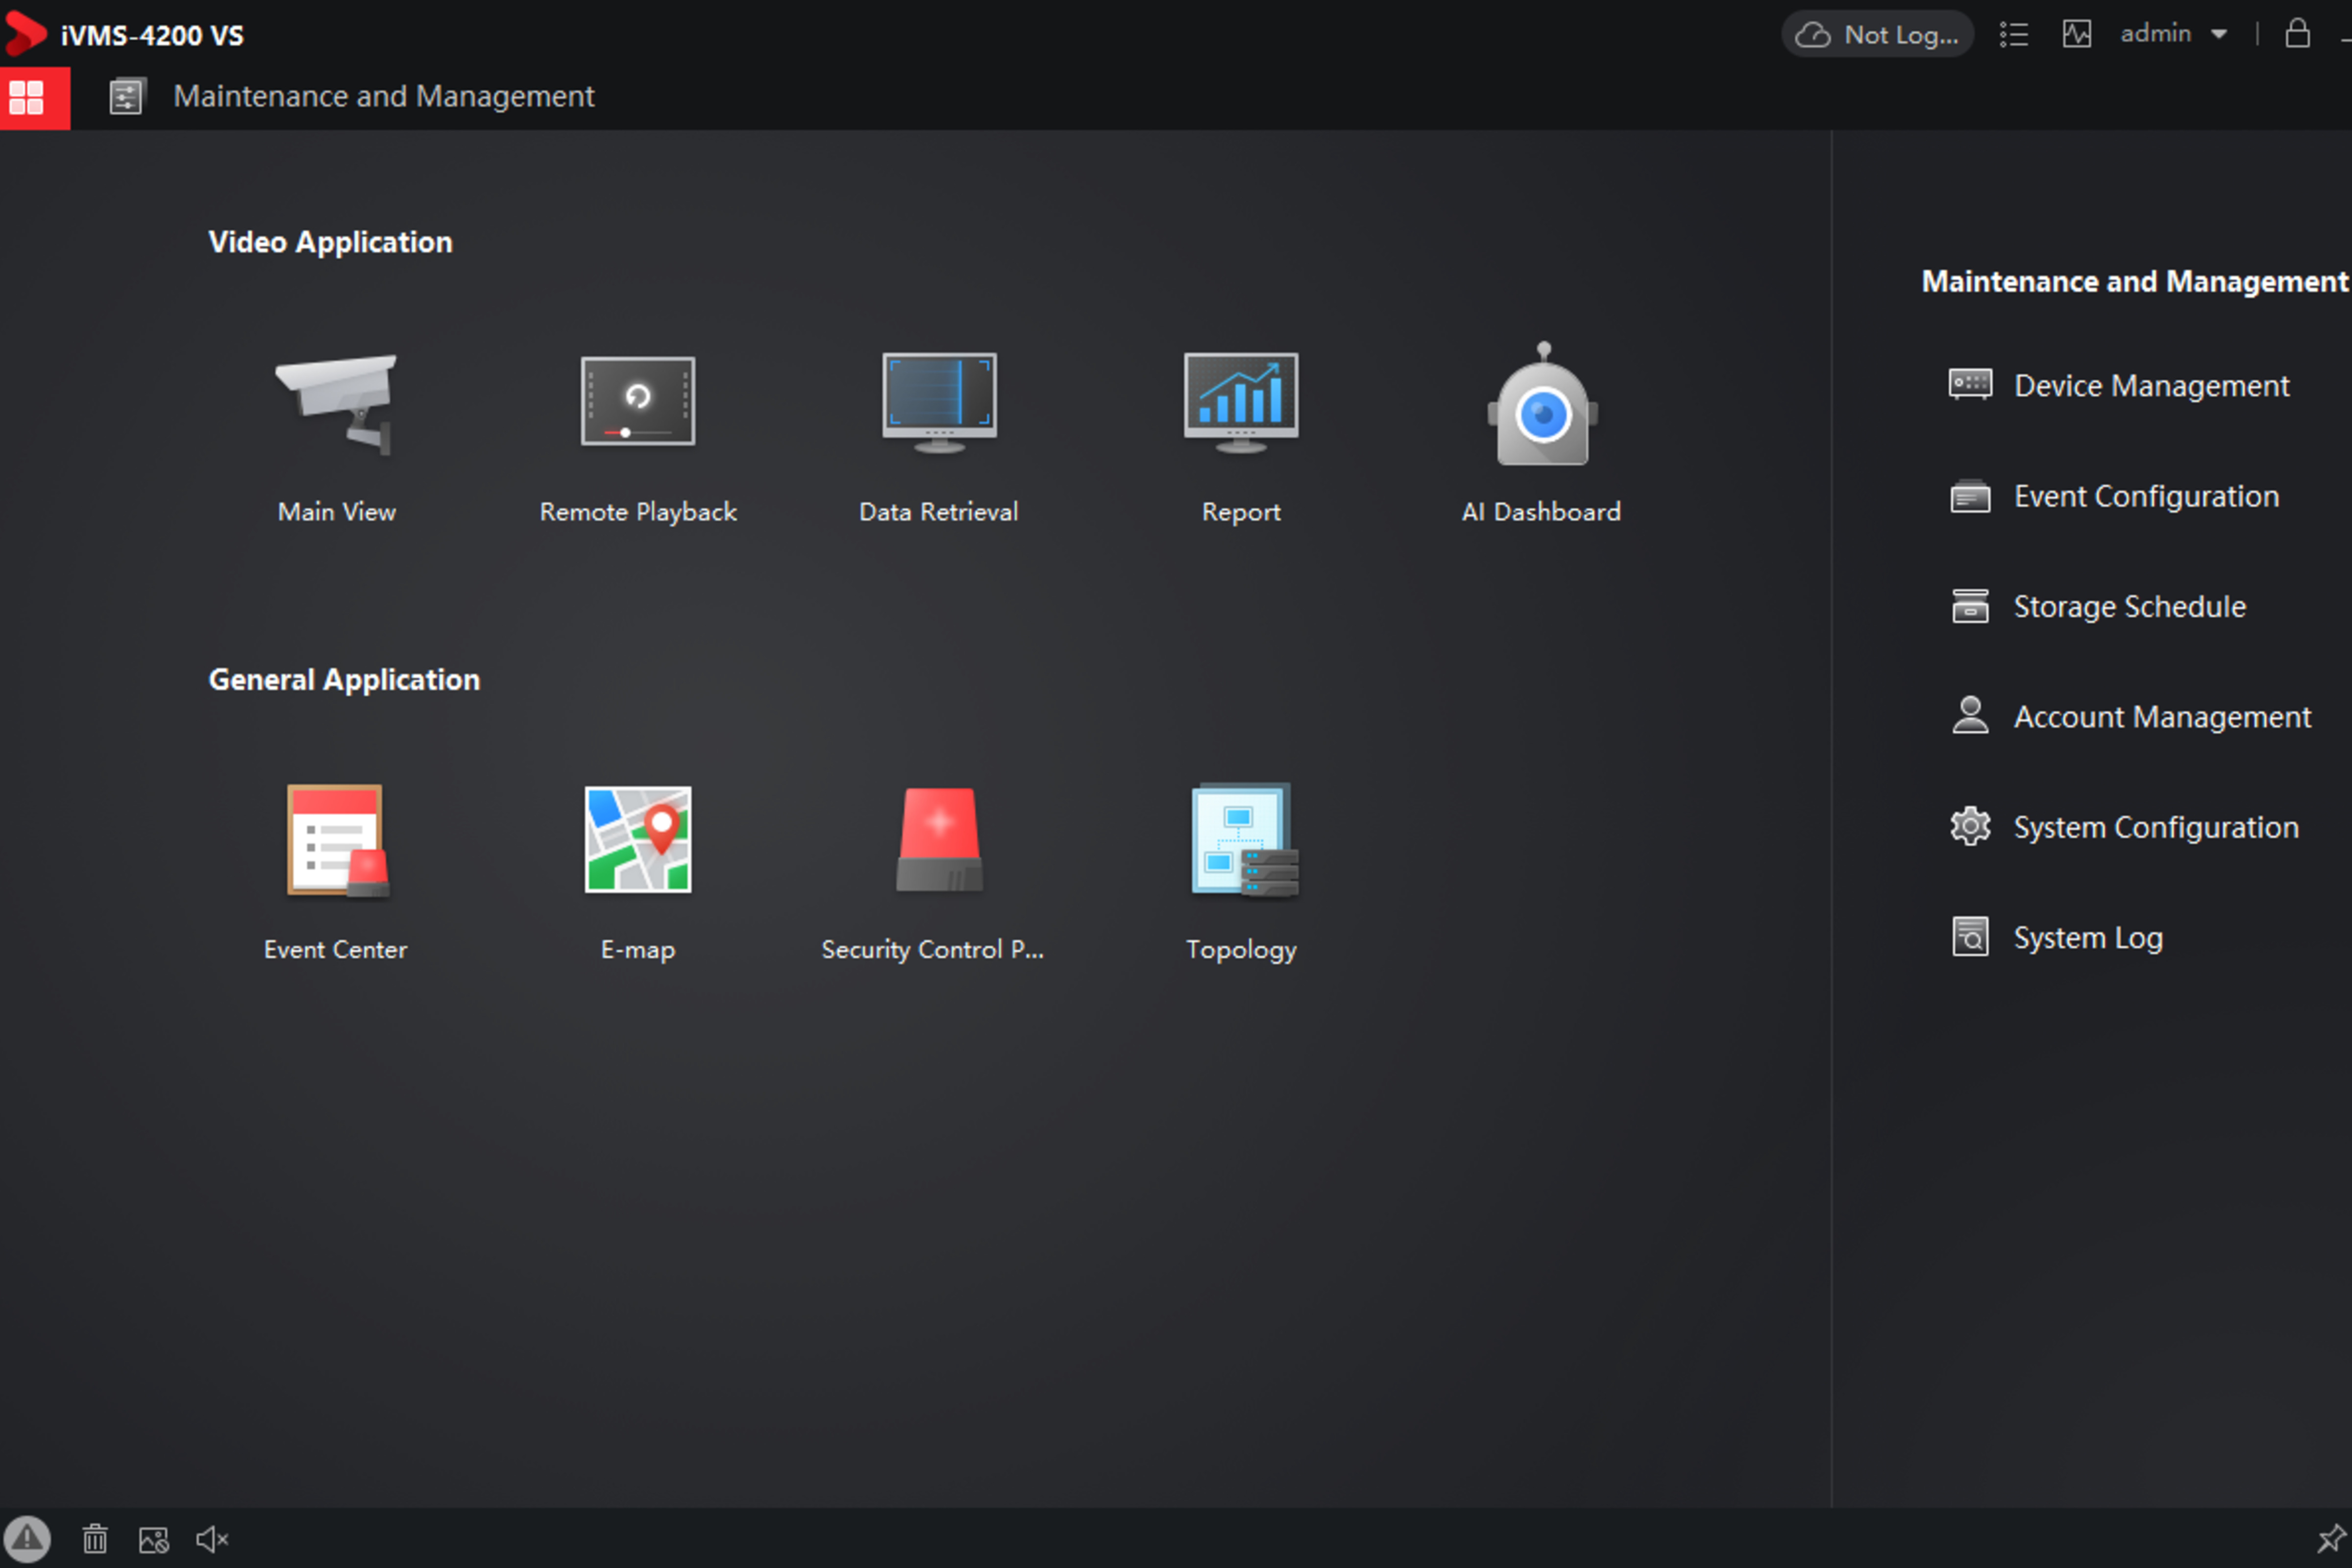2352x1568 pixels.
Task: Click the trash bin icon in status bar
Action: point(95,1539)
